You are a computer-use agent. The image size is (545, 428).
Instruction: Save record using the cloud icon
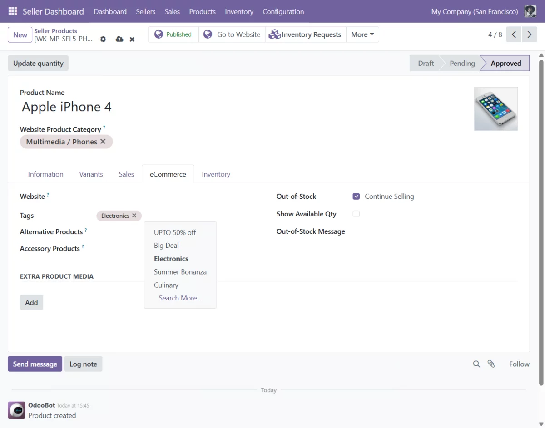coord(119,39)
